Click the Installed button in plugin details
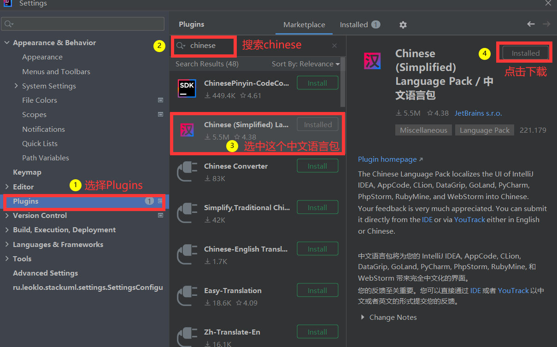 525,53
